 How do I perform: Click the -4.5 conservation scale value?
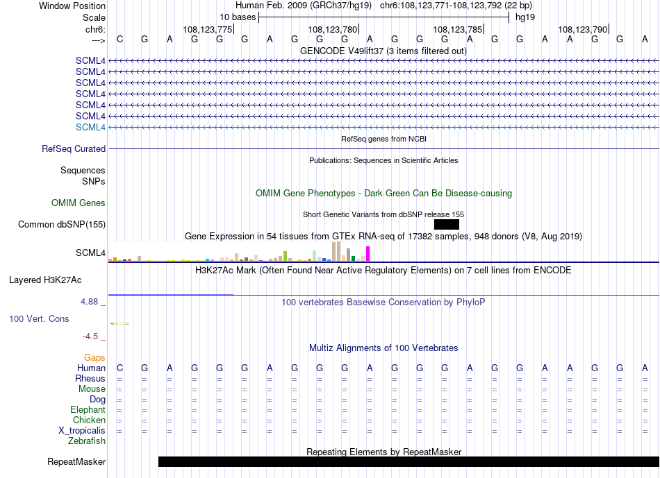tap(90, 336)
